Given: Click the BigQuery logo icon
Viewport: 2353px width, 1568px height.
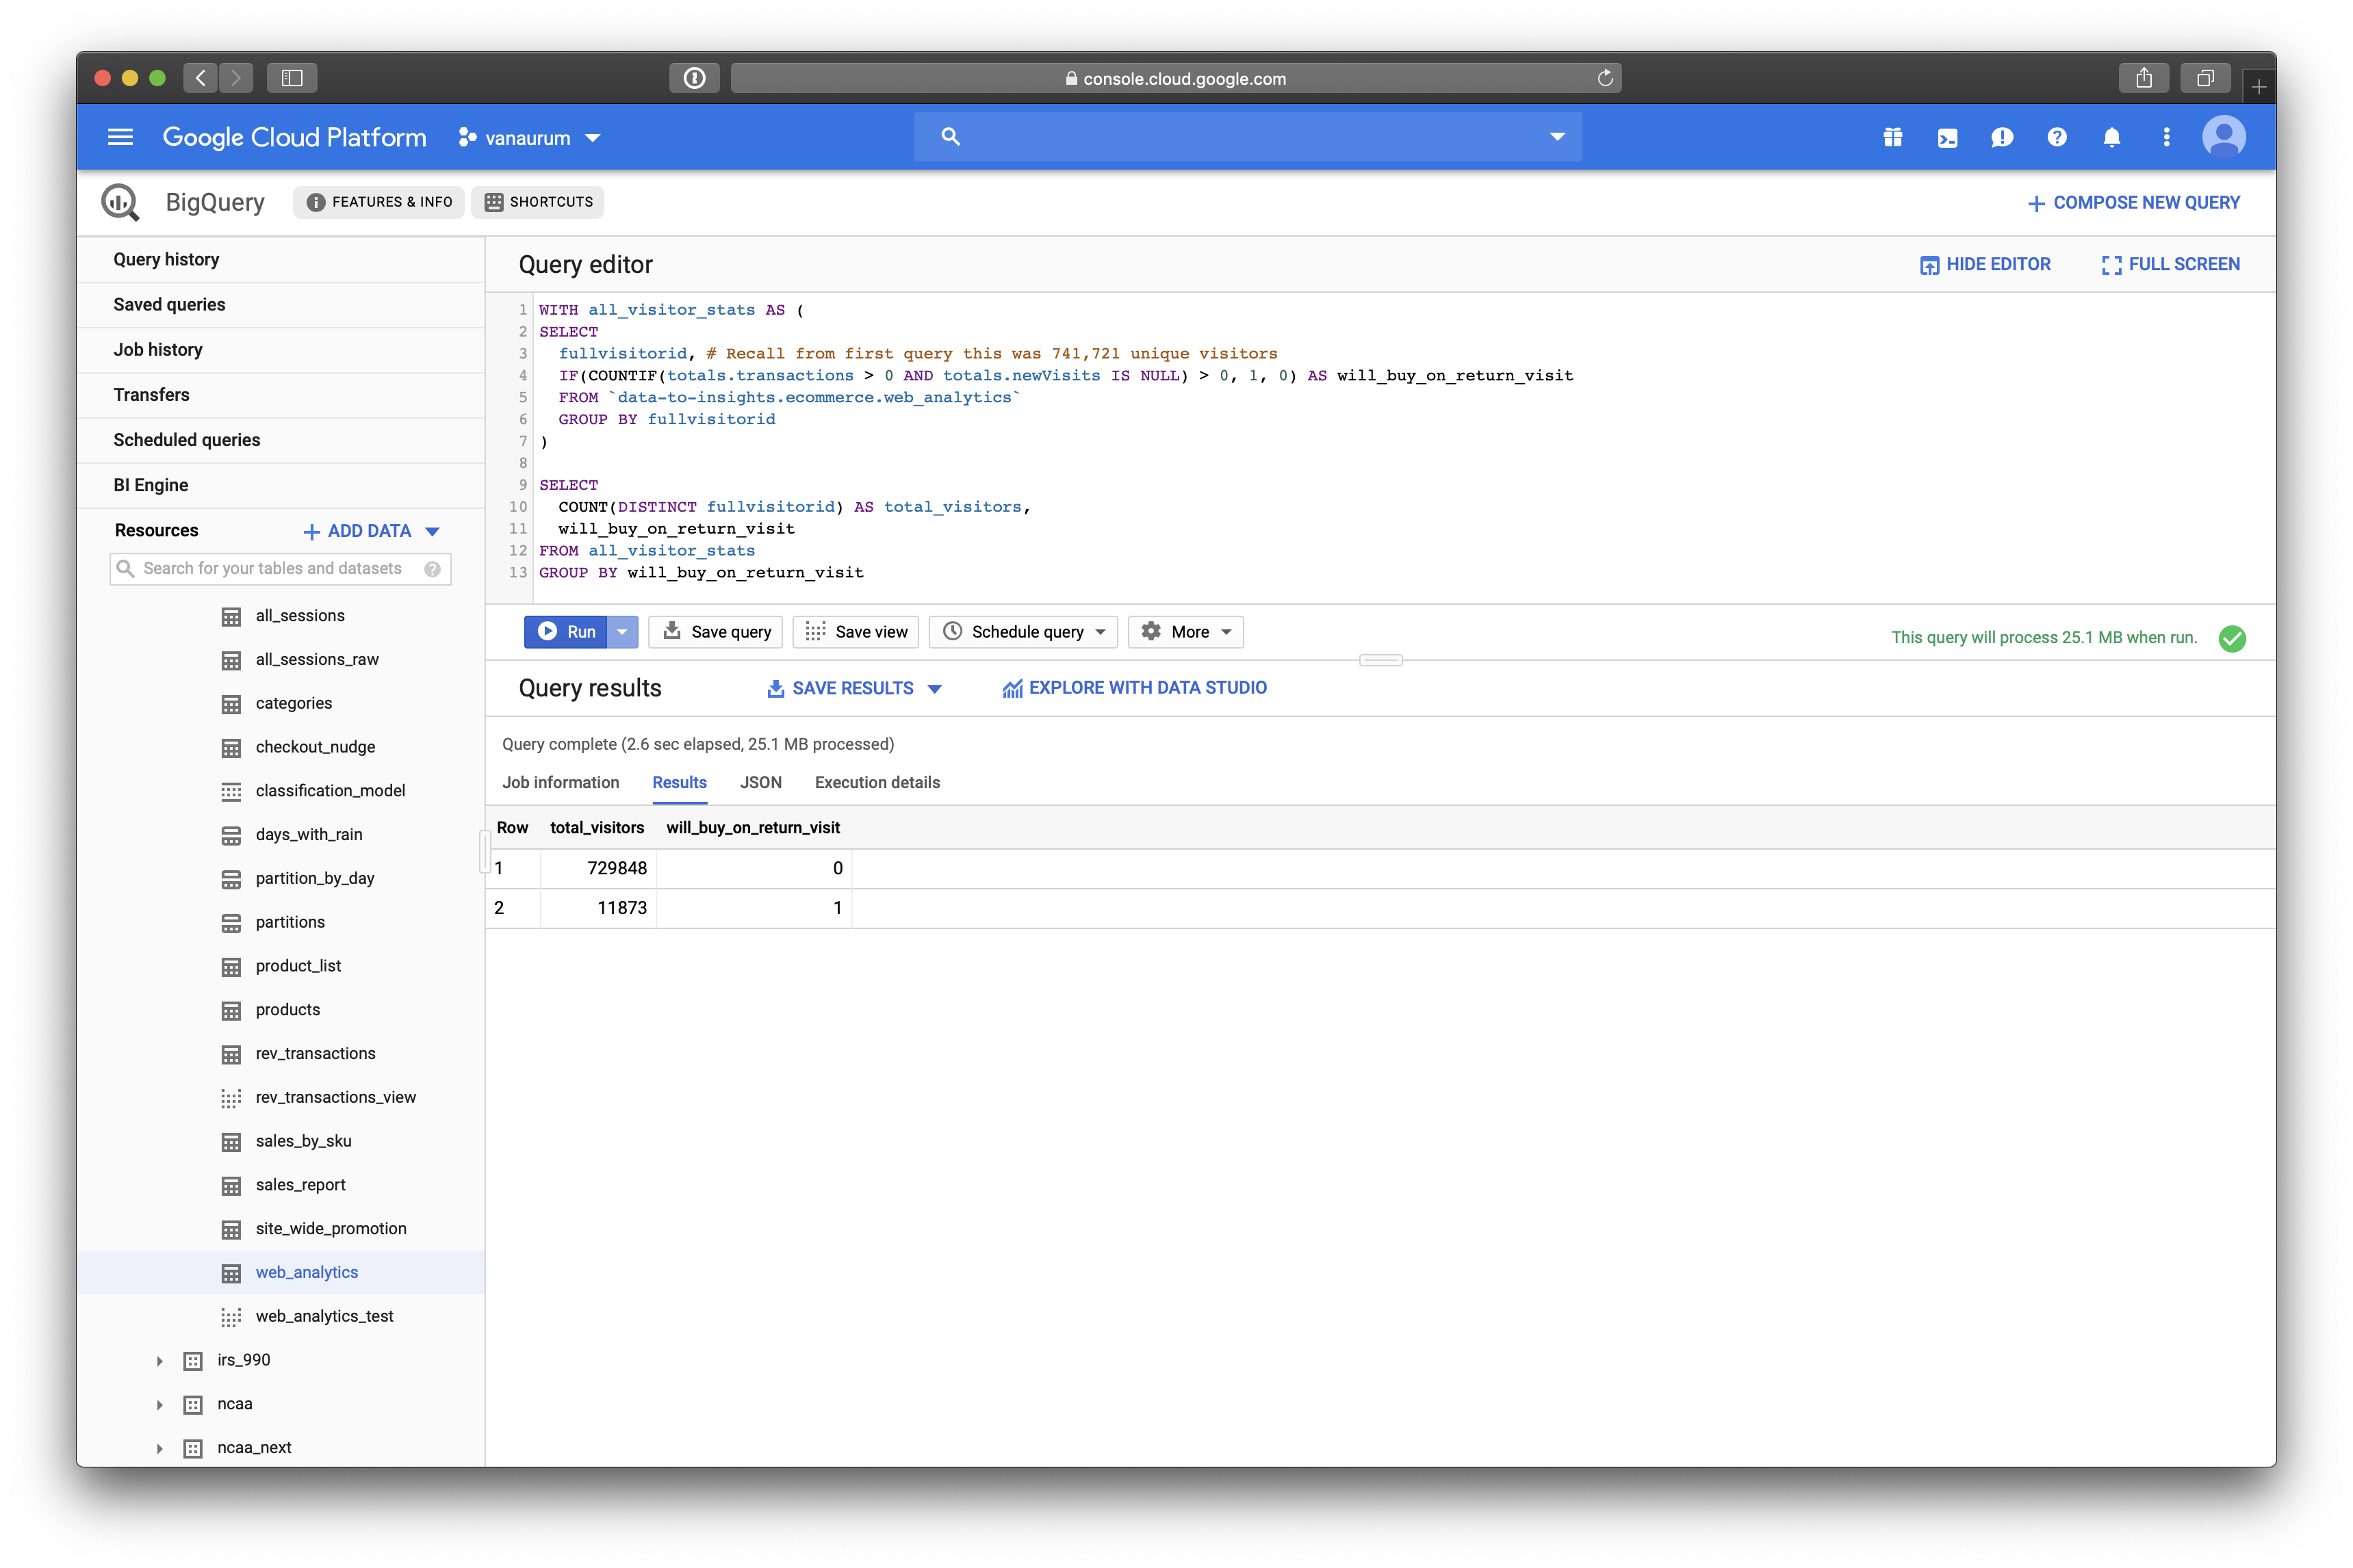Looking at the screenshot, I should pyautogui.click(x=120, y=202).
